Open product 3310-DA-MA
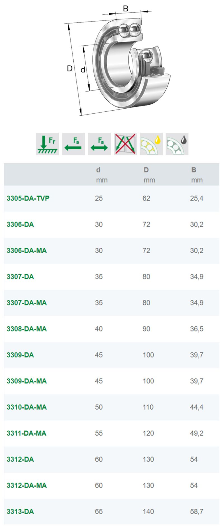Screen dimensions: 224x532 (27, 407)
